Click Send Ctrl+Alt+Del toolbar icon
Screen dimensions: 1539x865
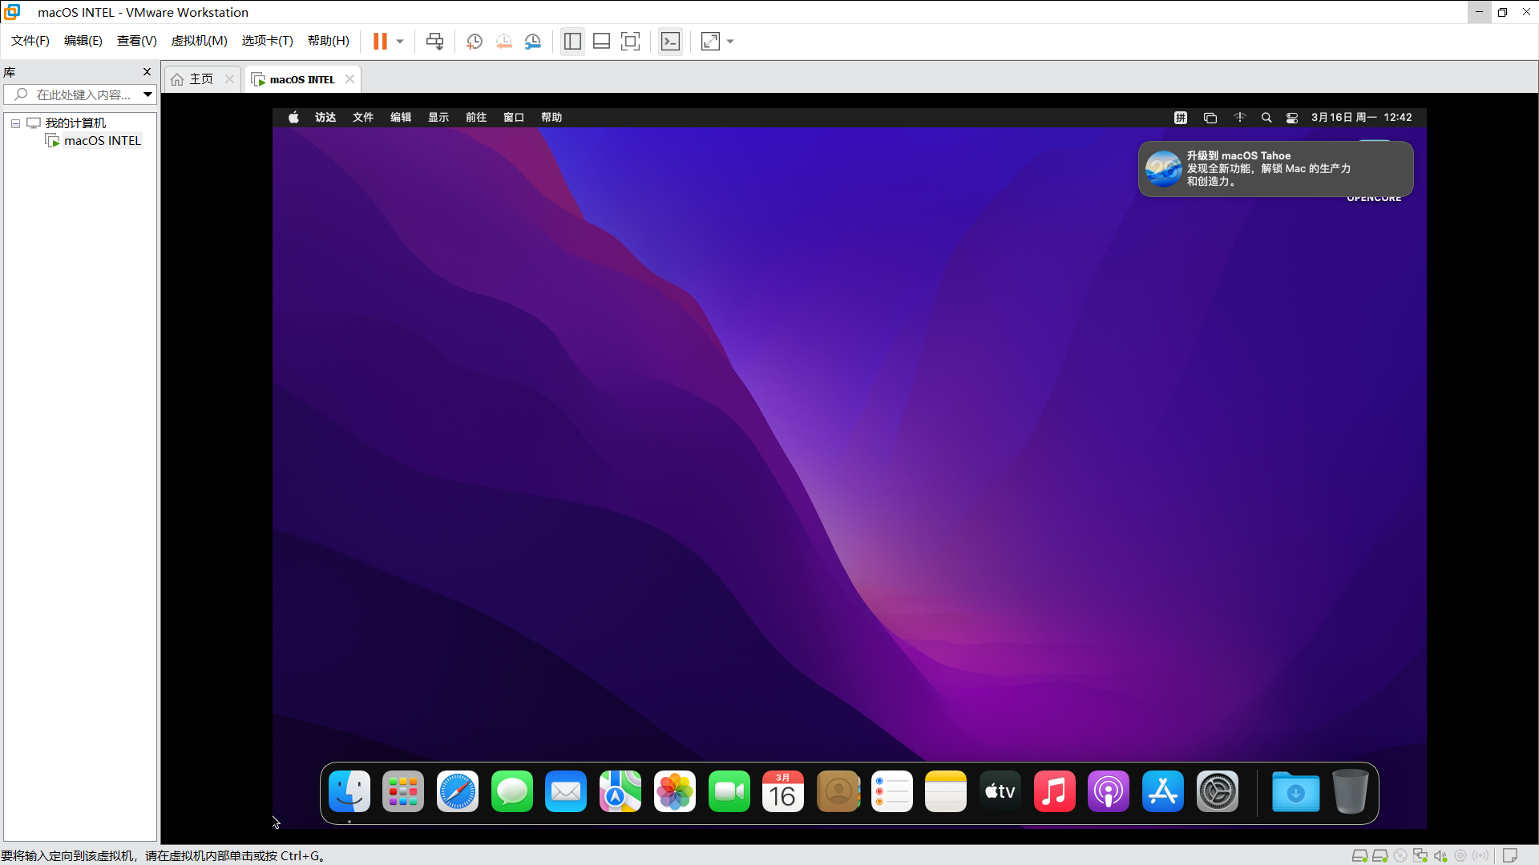click(434, 42)
